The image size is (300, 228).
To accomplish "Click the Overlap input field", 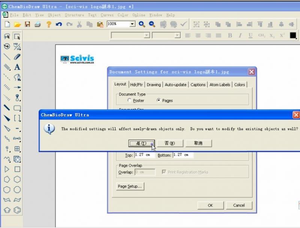I will click(x=145, y=172).
